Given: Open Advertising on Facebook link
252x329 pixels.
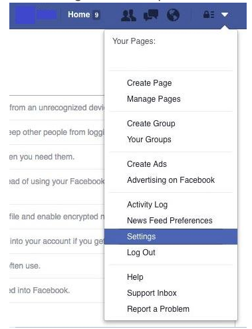Looking at the screenshot, I should click(x=171, y=180).
